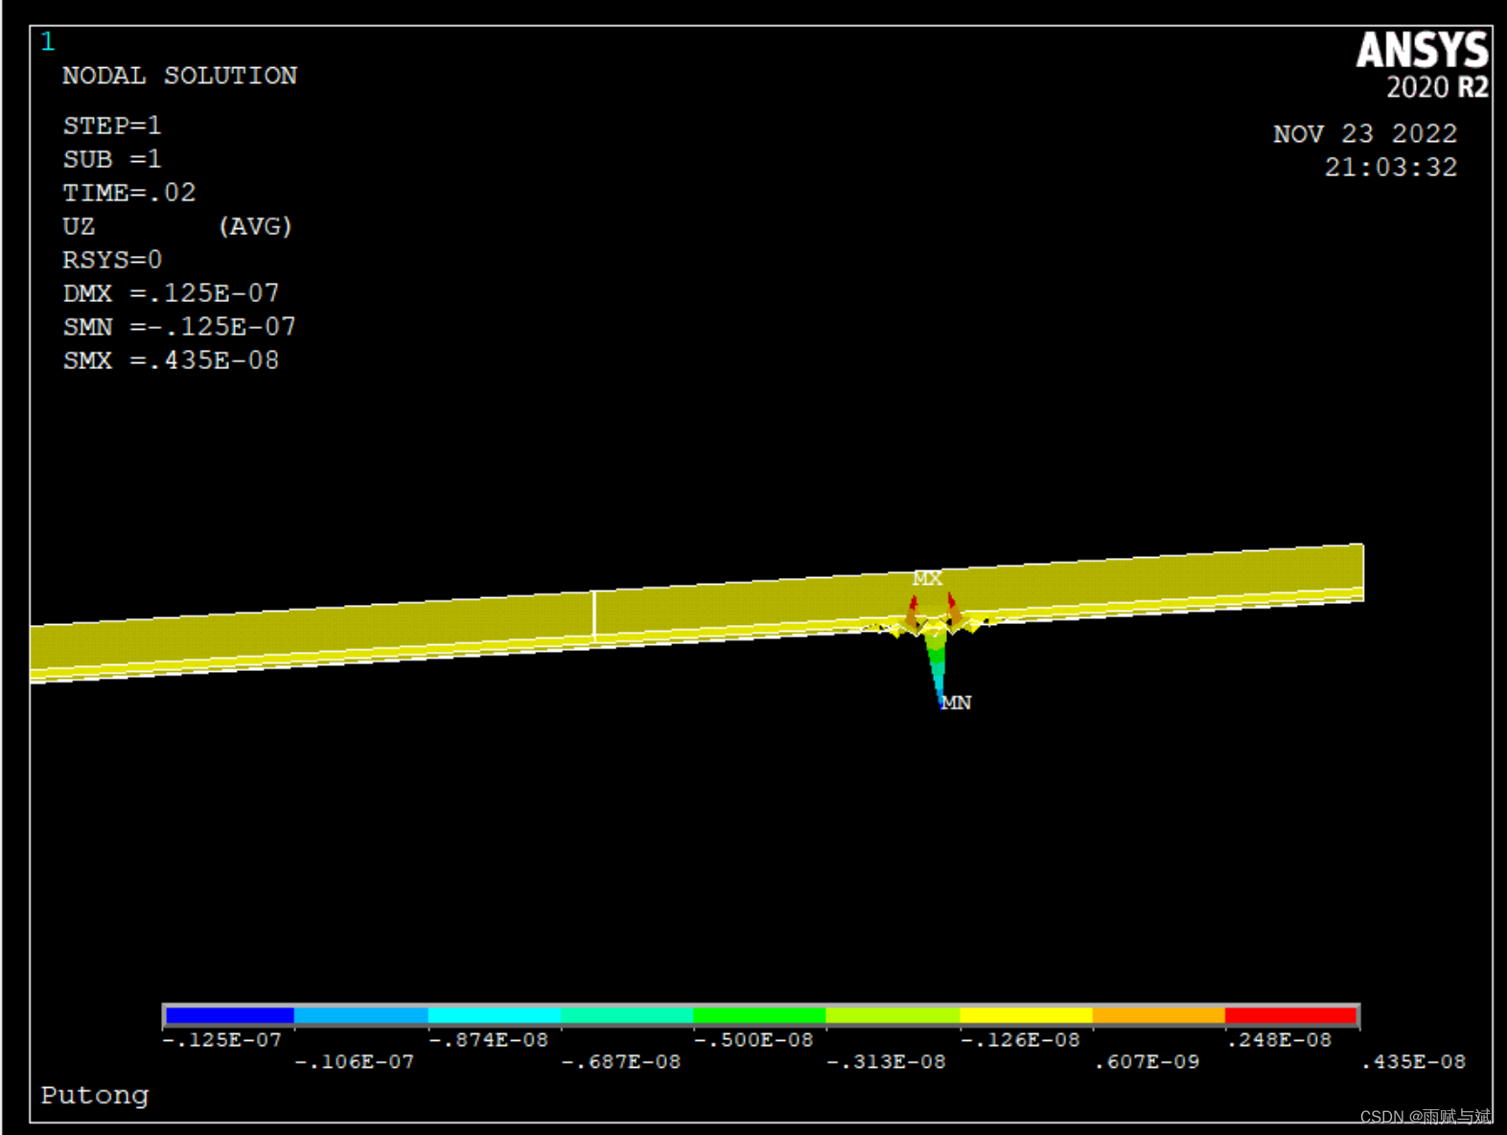Click the MN minimum marker label
The image size is (1507, 1135).
click(956, 703)
